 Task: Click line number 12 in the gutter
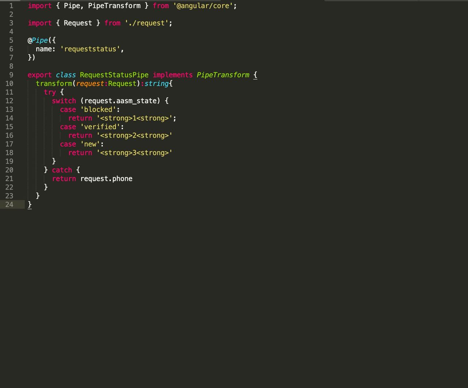click(9, 101)
